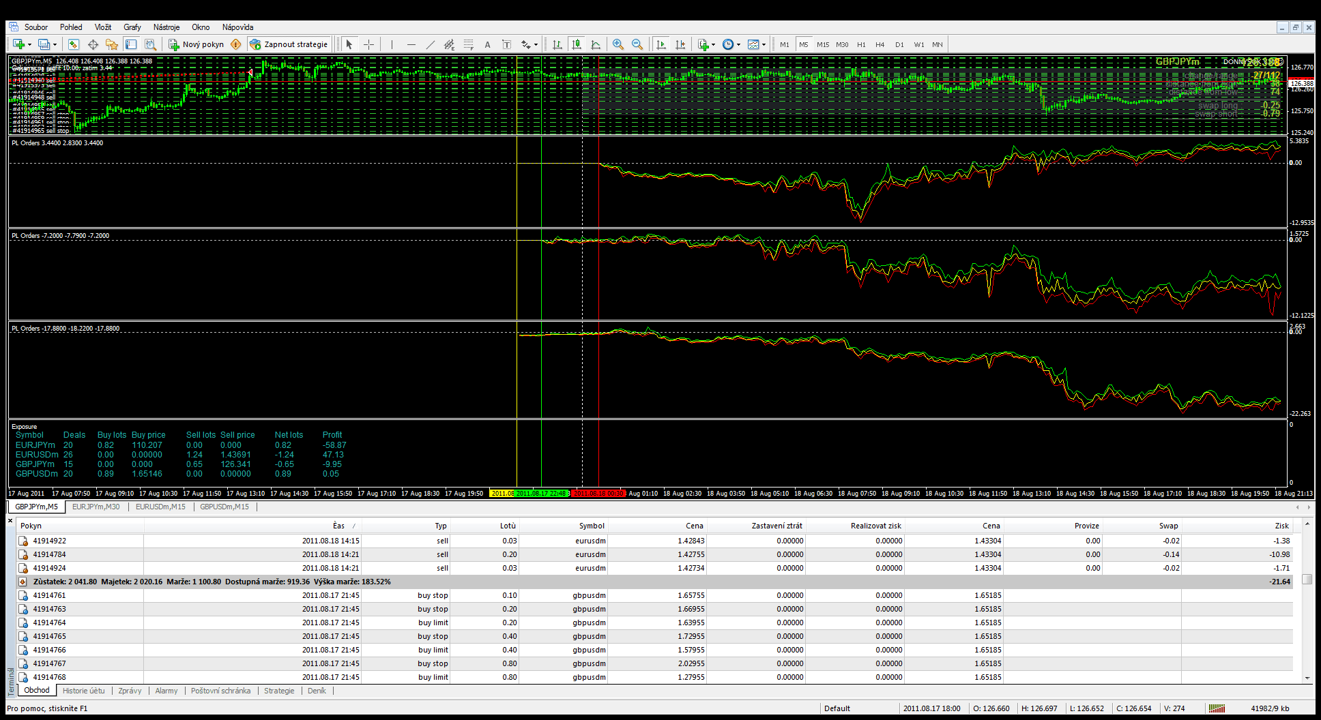1321x720 pixels.
Task: Switch chart to Candlesticks icon
Action: click(x=577, y=44)
